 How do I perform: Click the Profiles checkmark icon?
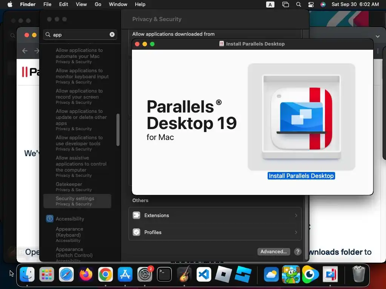(x=136, y=232)
